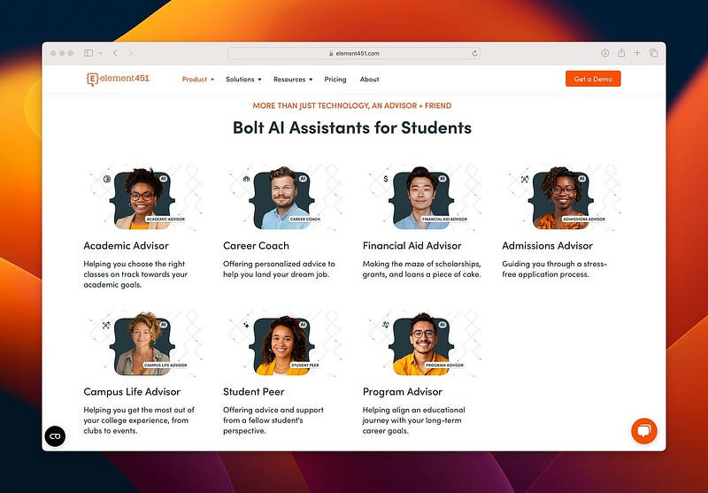Select the Campus Life Advisor avatar image
The width and height of the screenshot is (708, 493).
[x=142, y=344]
